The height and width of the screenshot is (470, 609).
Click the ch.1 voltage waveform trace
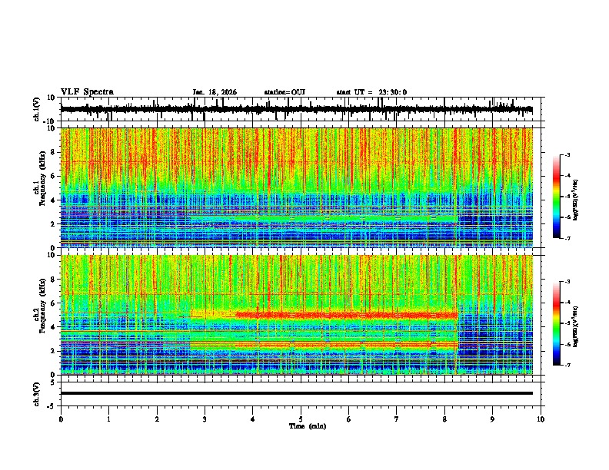point(296,110)
